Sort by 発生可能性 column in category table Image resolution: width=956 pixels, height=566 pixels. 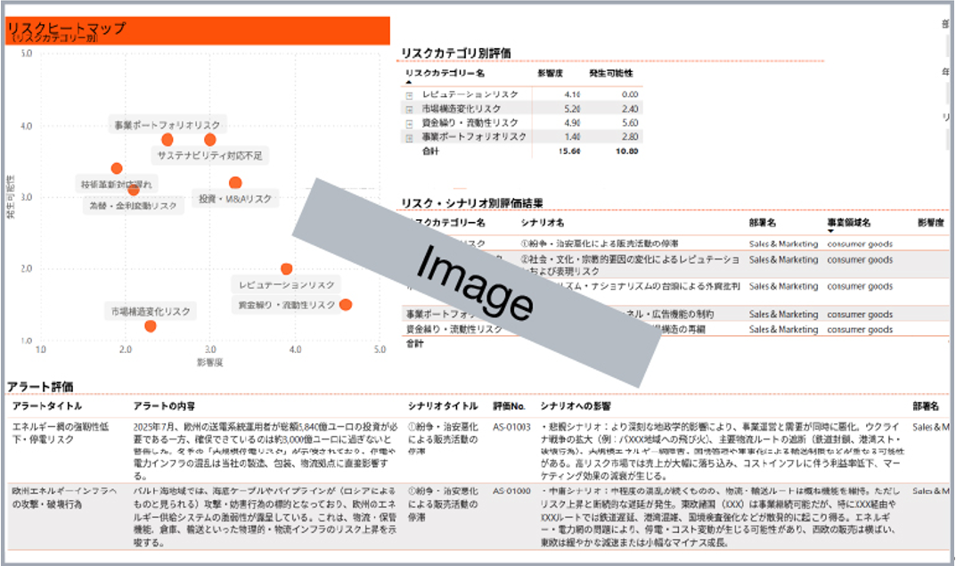coord(610,73)
